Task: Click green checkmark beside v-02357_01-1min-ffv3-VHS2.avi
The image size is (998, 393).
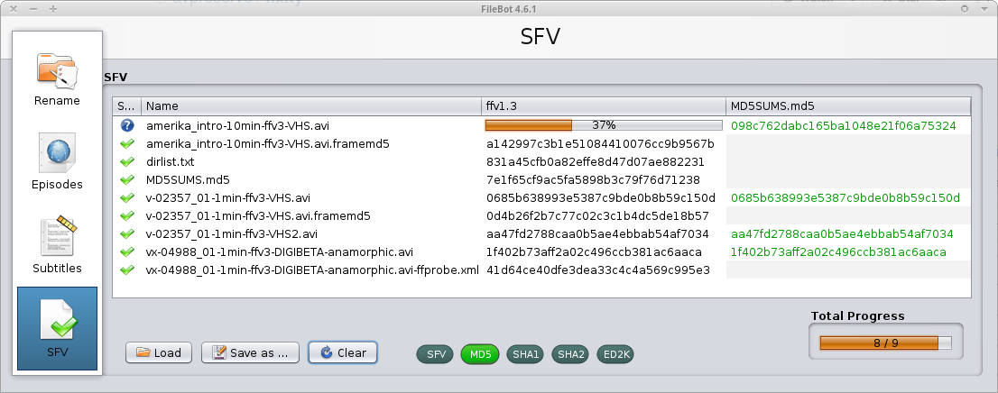Action: 127,233
